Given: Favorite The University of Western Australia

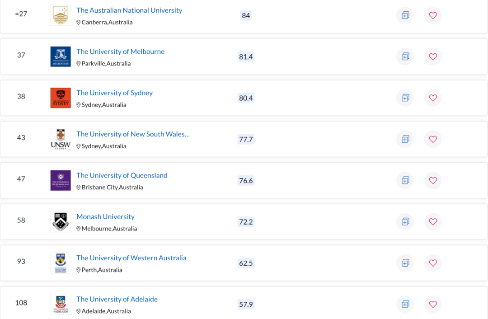Looking at the screenshot, I should click(x=433, y=263).
